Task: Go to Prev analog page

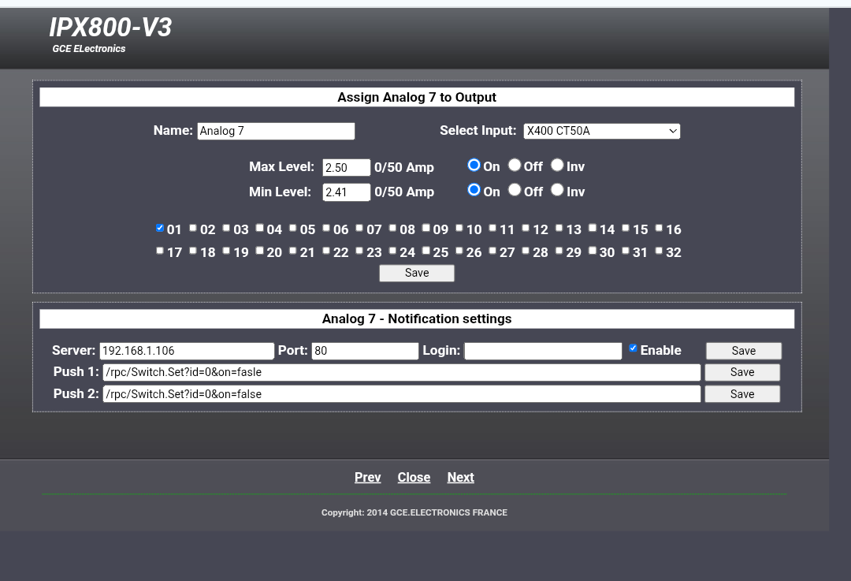Action: (x=367, y=477)
